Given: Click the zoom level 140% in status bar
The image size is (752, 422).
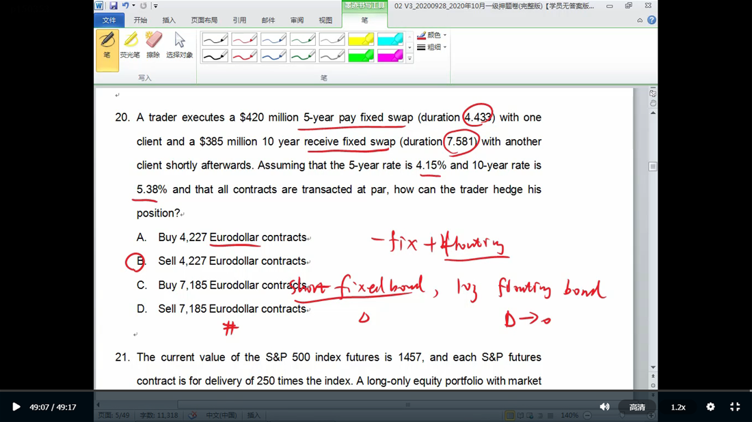Looking at the screenshot, I should click(x=569, y=415).
